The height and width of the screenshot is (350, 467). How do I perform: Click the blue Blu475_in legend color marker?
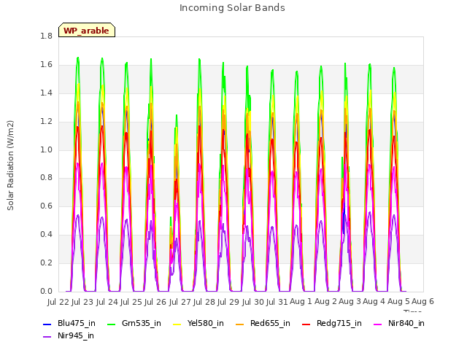47,324
